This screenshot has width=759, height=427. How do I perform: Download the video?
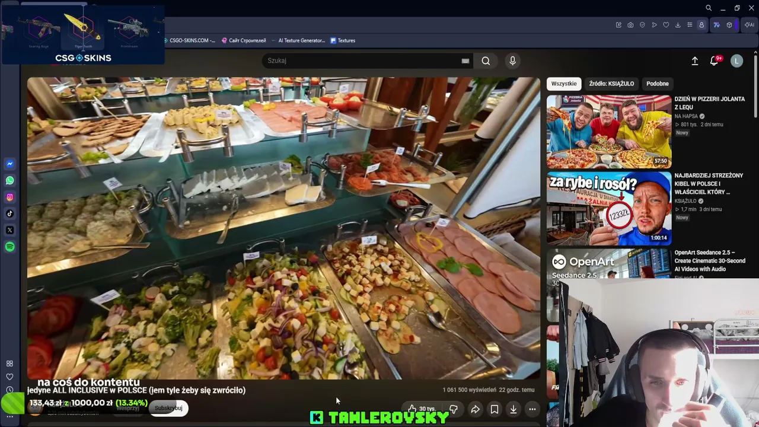coord(514,409)
